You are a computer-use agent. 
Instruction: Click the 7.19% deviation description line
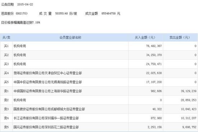coord(21,23)
